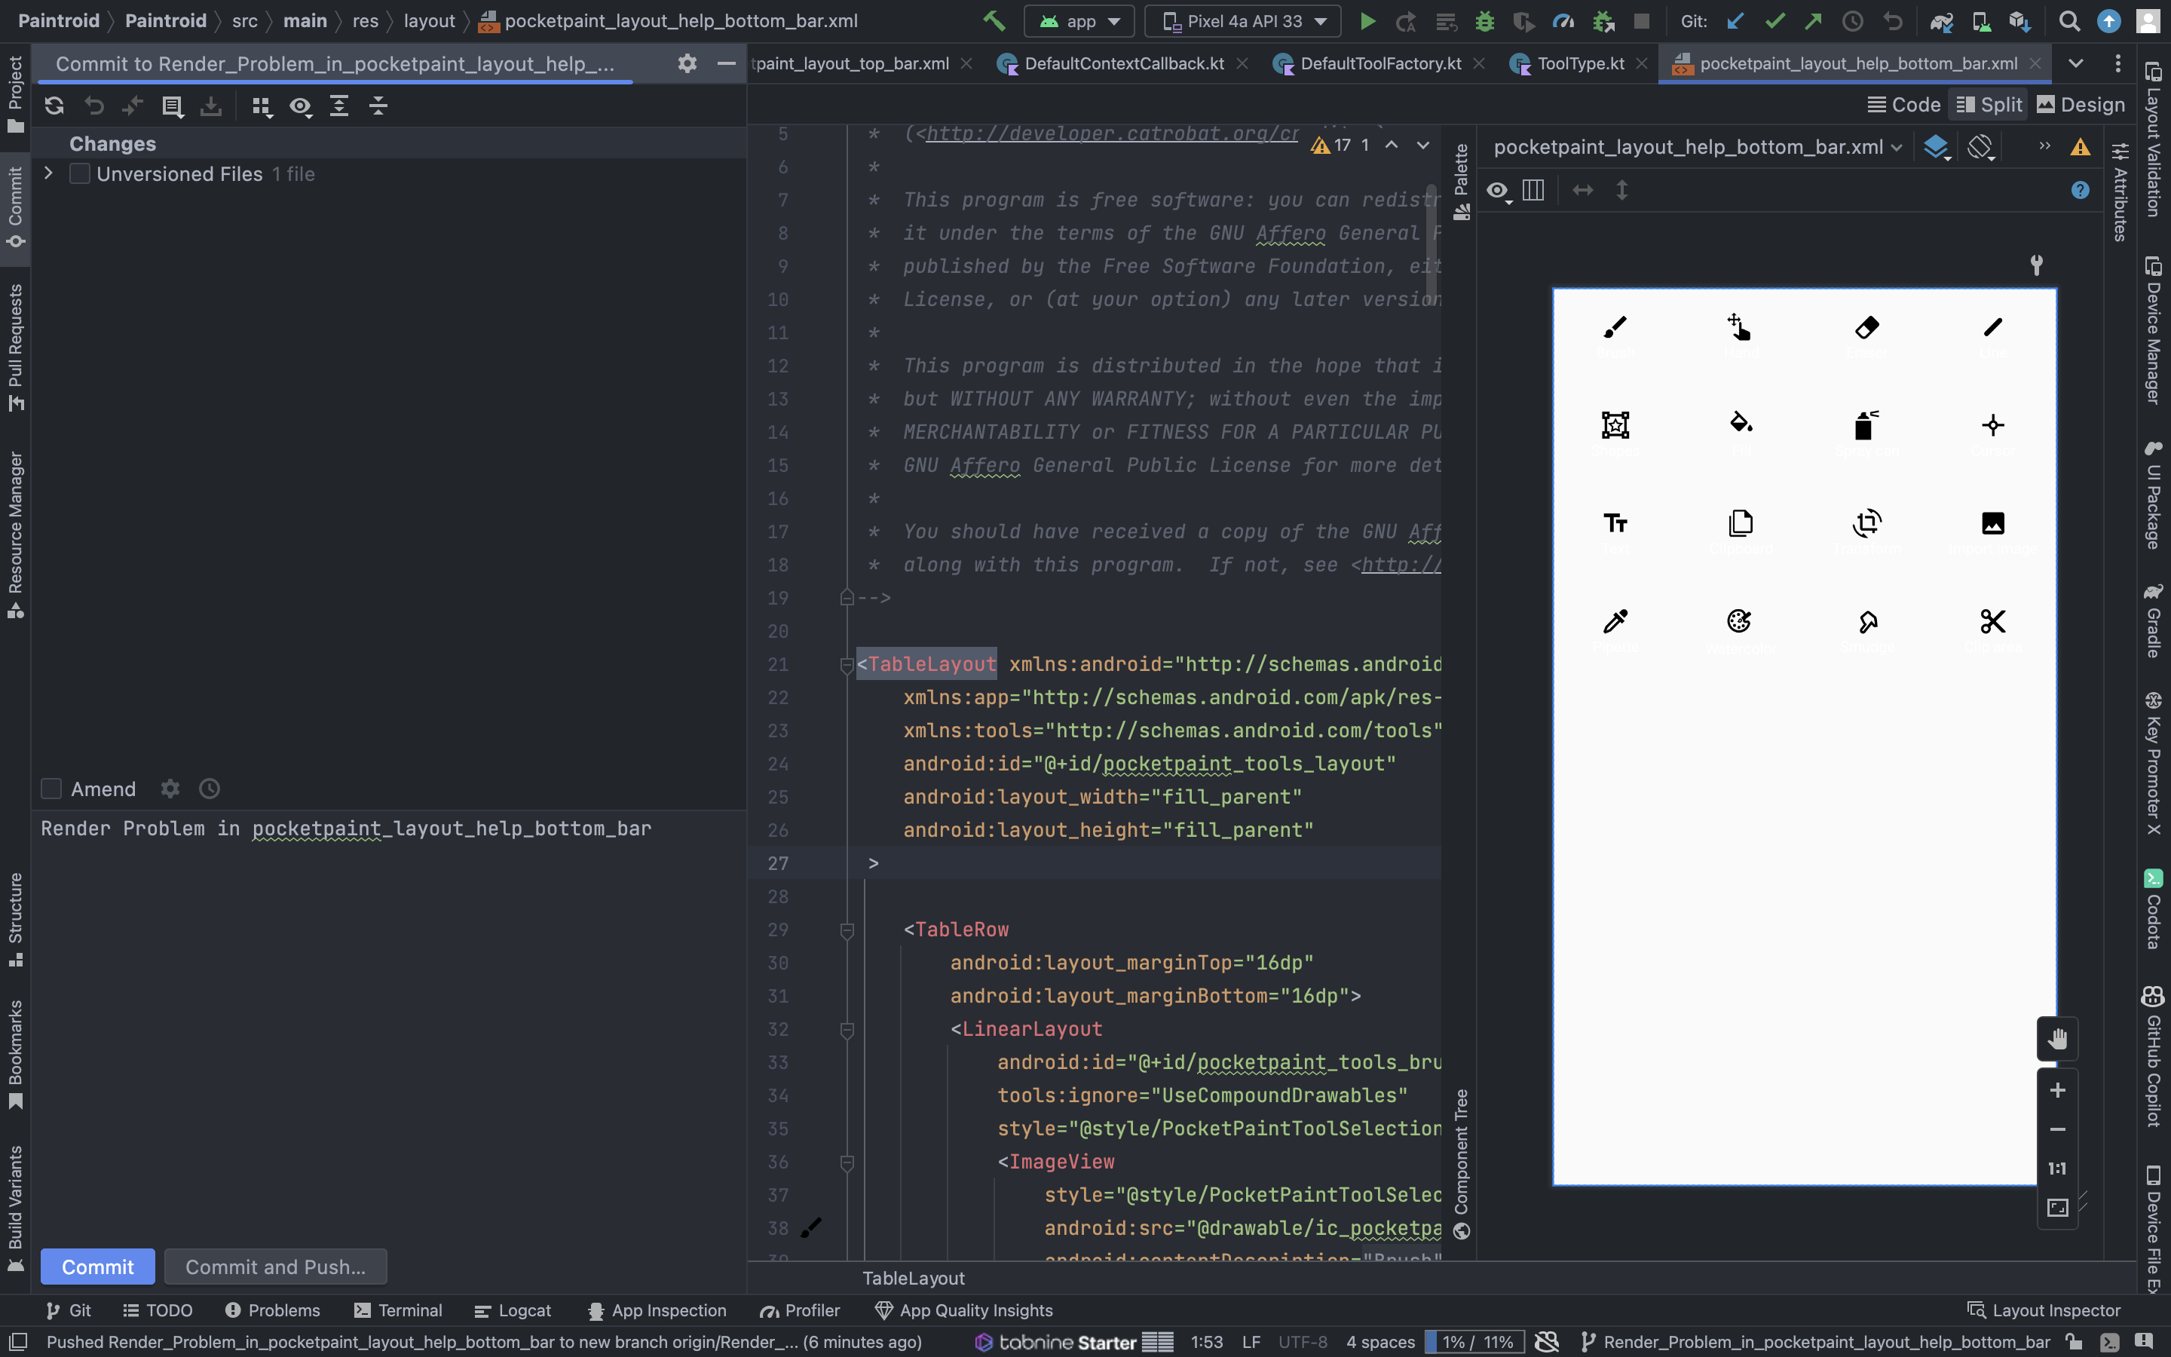Click the Debug app bug icon
Screen dimensions: 2171x1357
click(x=1485, y=20)
